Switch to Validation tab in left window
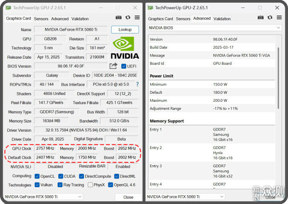 point(80,19)
